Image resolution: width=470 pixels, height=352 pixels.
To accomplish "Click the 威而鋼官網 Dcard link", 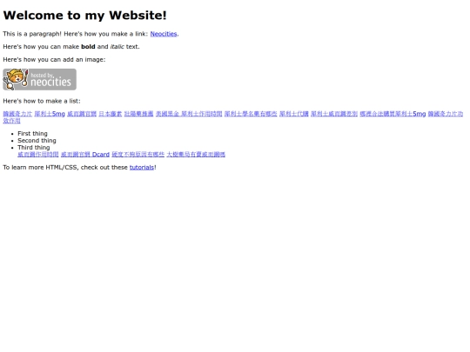I will click(85, 155).
